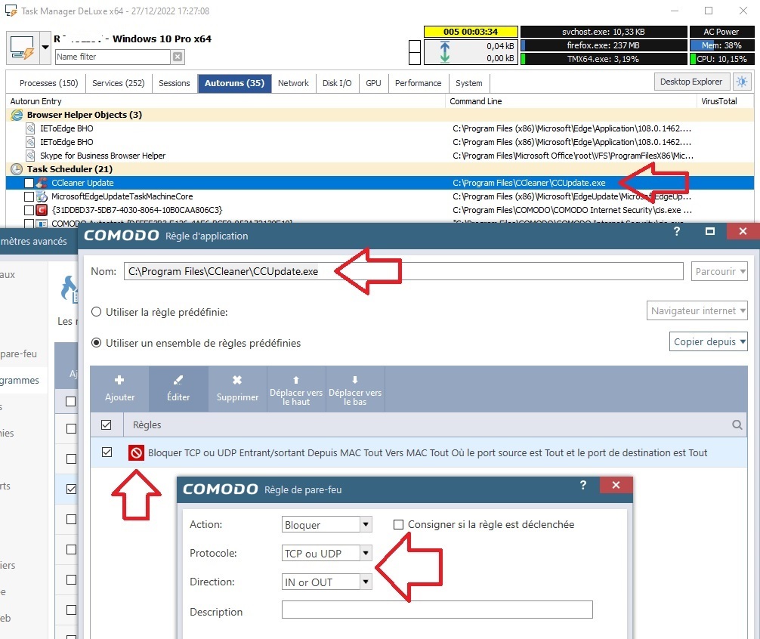Click the Browser Helper Objects group icon
The image size is (760, 639).
pyautogui.click(x=17, y=115)
